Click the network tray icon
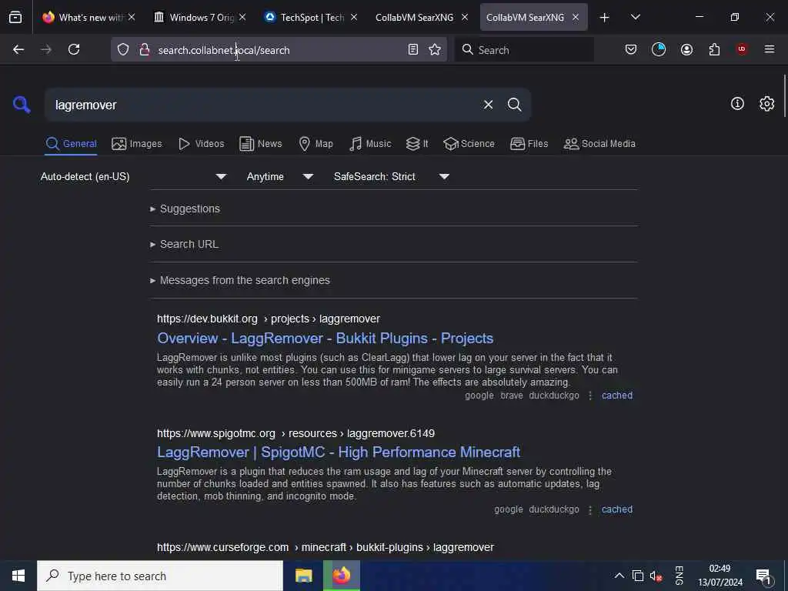 click(x=637, y=576)
